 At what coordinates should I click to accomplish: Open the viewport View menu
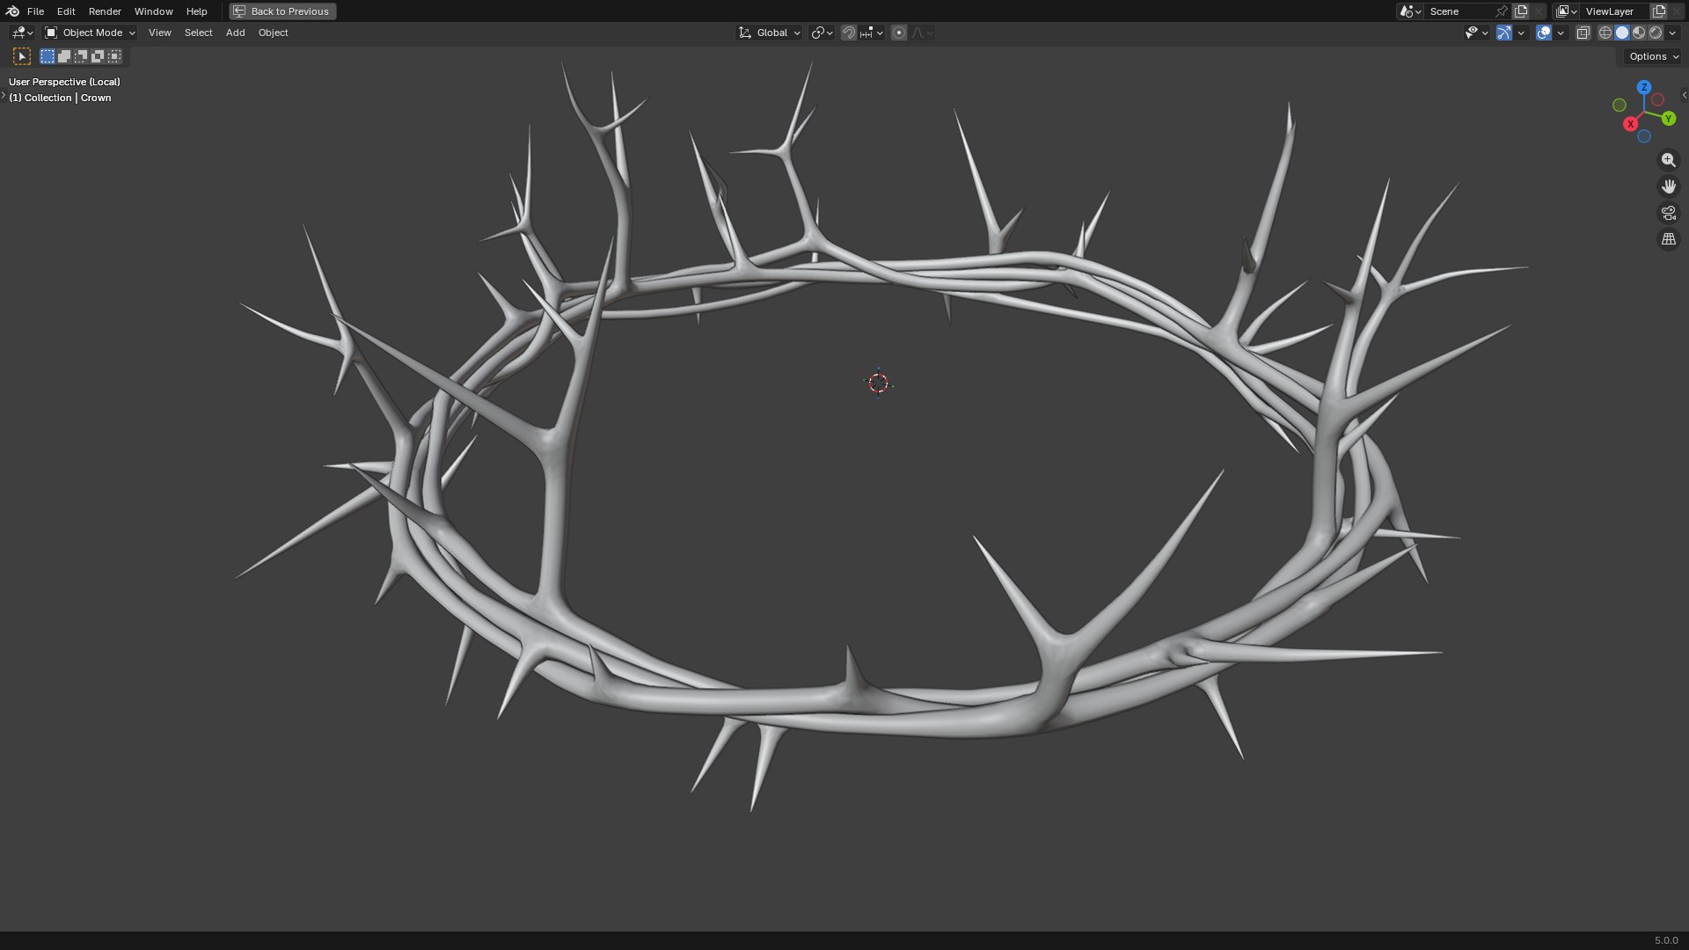[159, 33]
